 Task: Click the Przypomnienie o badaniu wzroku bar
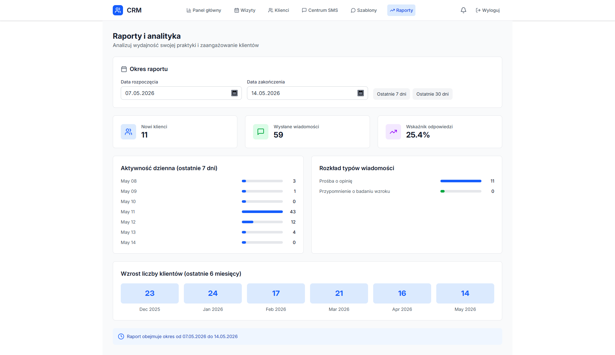(x=461, y=191)
